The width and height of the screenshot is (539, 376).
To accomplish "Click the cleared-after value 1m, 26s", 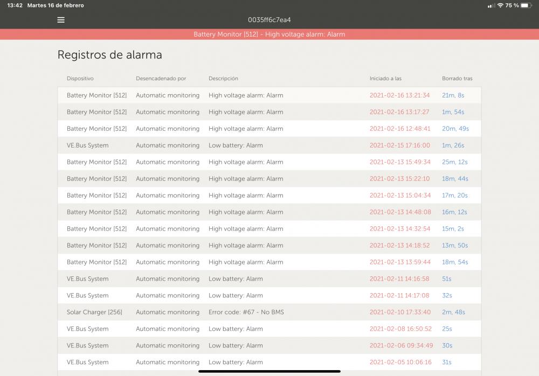I will [453, 145].
